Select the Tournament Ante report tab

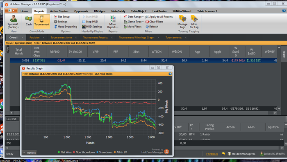click(61, 38)
